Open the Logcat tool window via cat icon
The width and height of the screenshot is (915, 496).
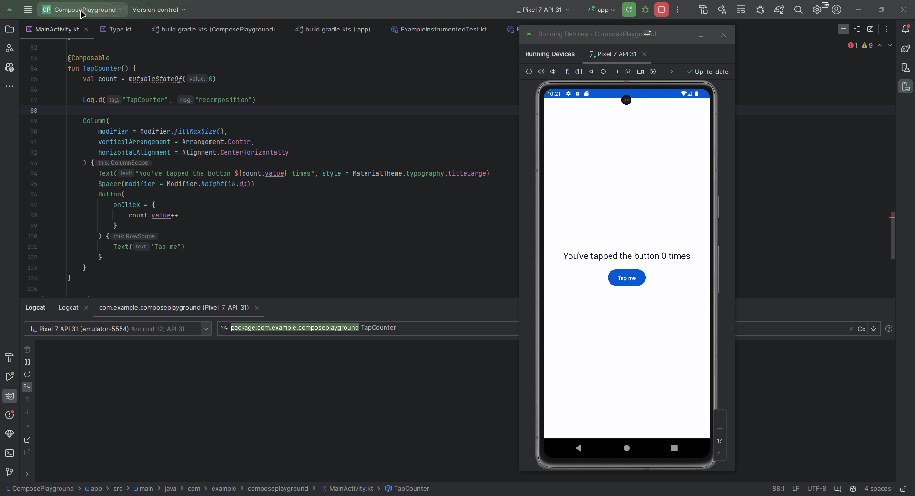pyautogui.click(x=10, y=396)
